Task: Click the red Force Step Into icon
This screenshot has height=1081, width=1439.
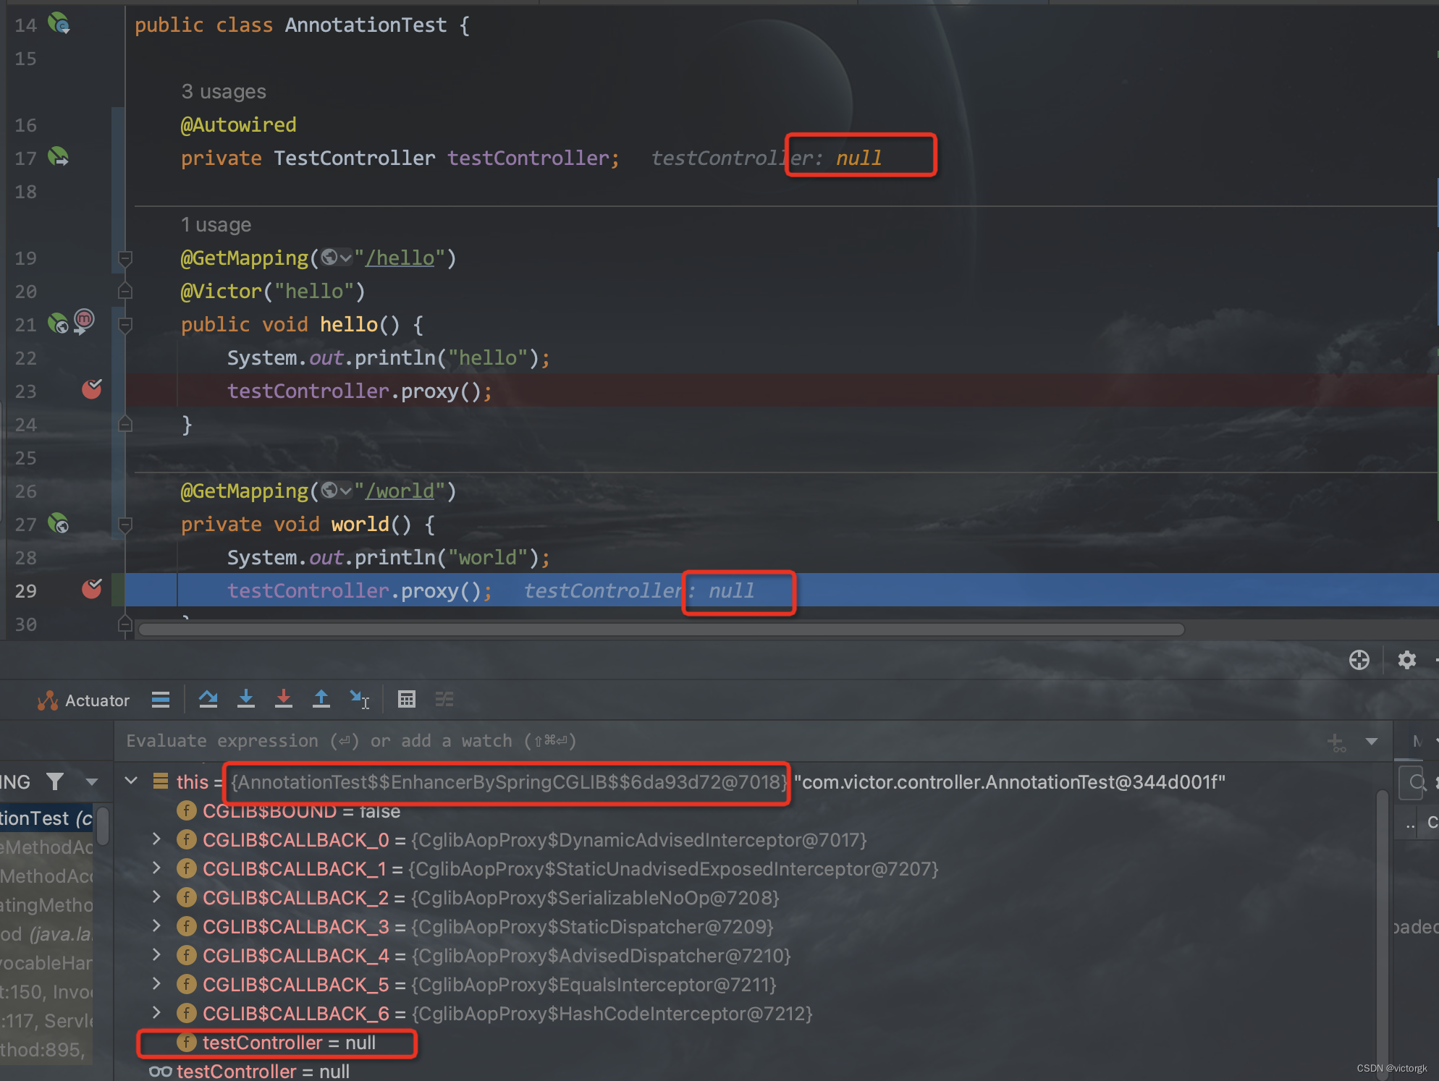Action: [284, 699]
